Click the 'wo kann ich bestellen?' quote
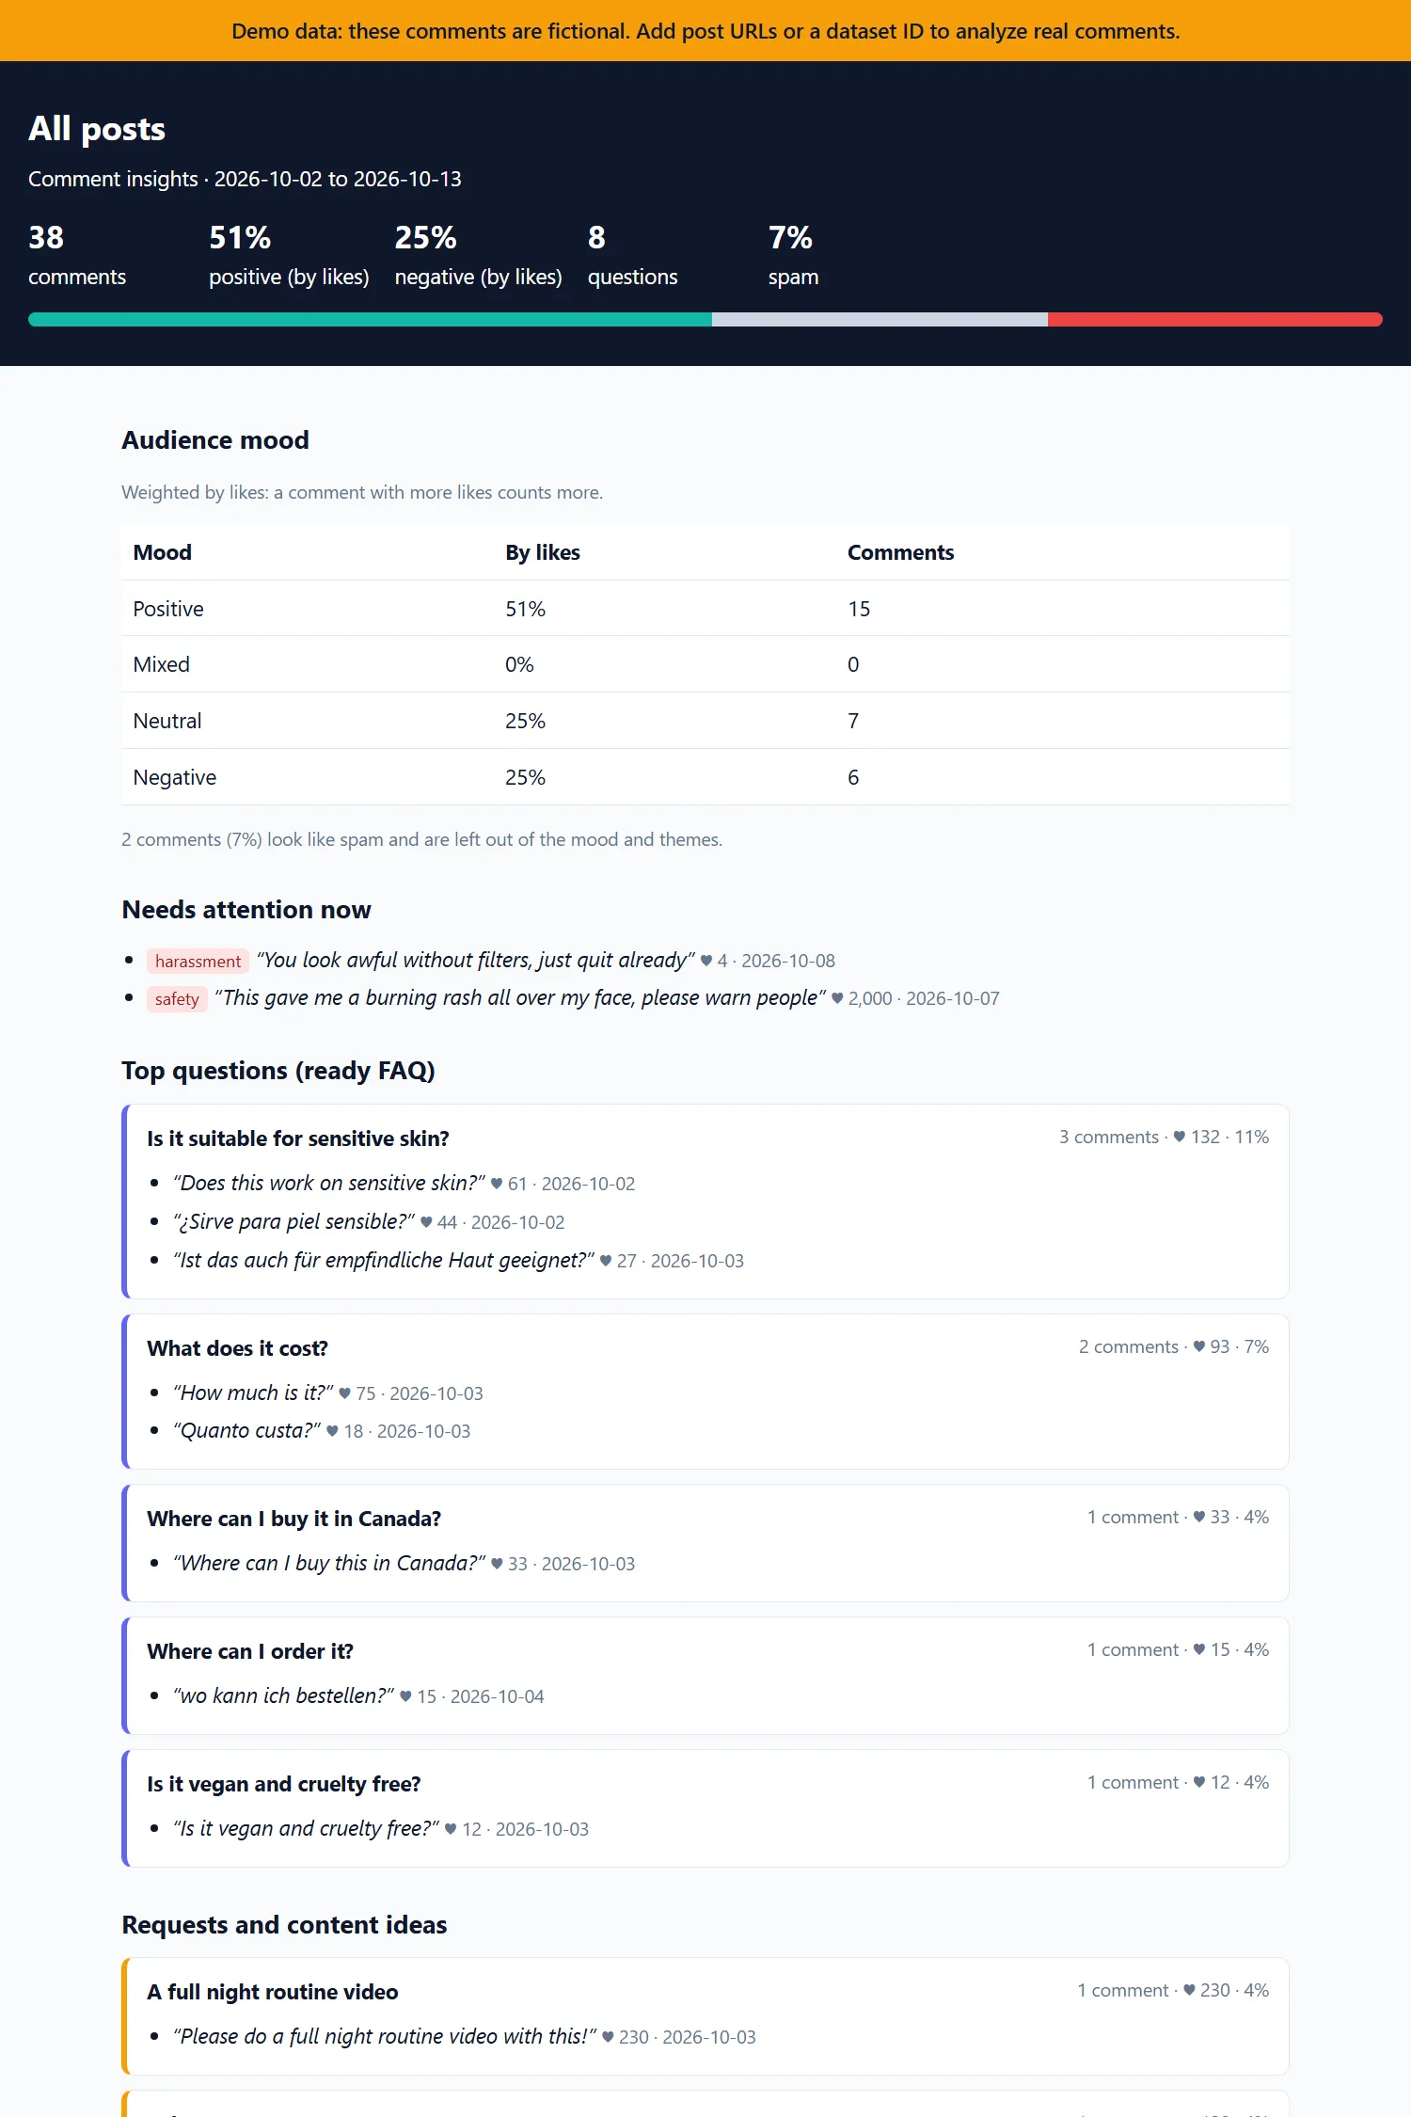 283,1695
